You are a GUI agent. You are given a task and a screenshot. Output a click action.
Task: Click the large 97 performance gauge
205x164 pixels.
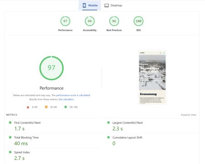point(51,68)
